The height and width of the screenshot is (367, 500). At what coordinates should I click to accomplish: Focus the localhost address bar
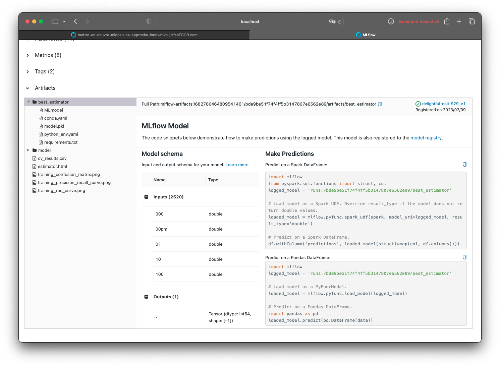250,21
